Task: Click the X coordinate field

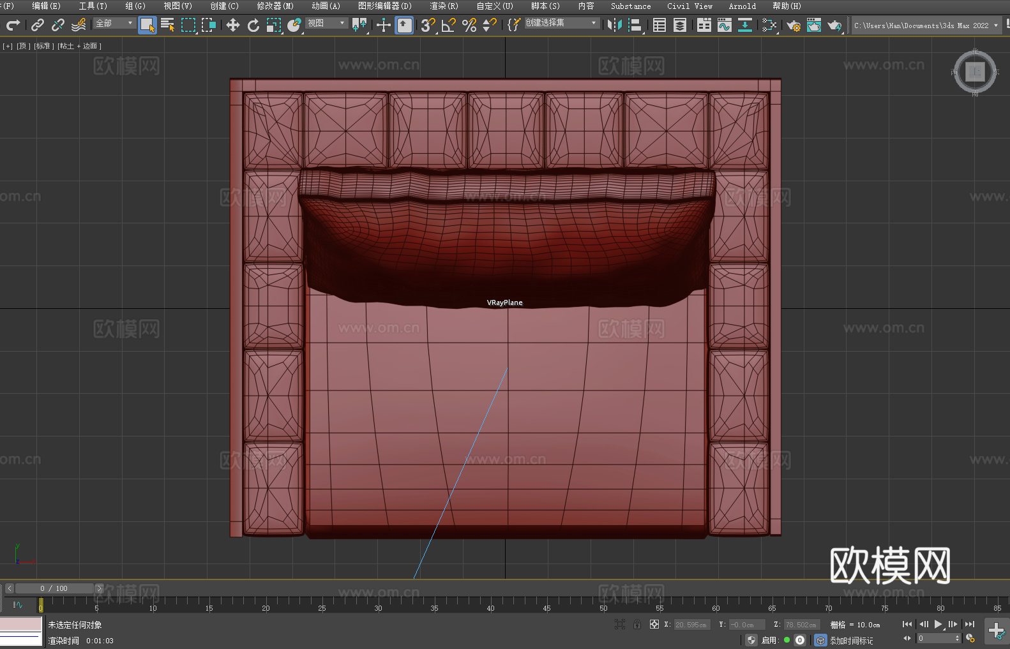Action: coord(691,625)
